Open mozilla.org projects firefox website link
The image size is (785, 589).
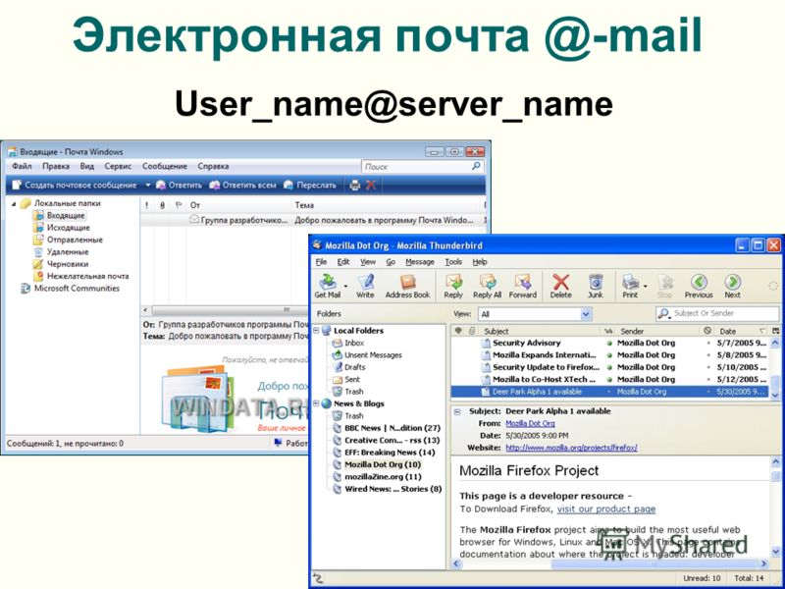click(x=571, y=448)
